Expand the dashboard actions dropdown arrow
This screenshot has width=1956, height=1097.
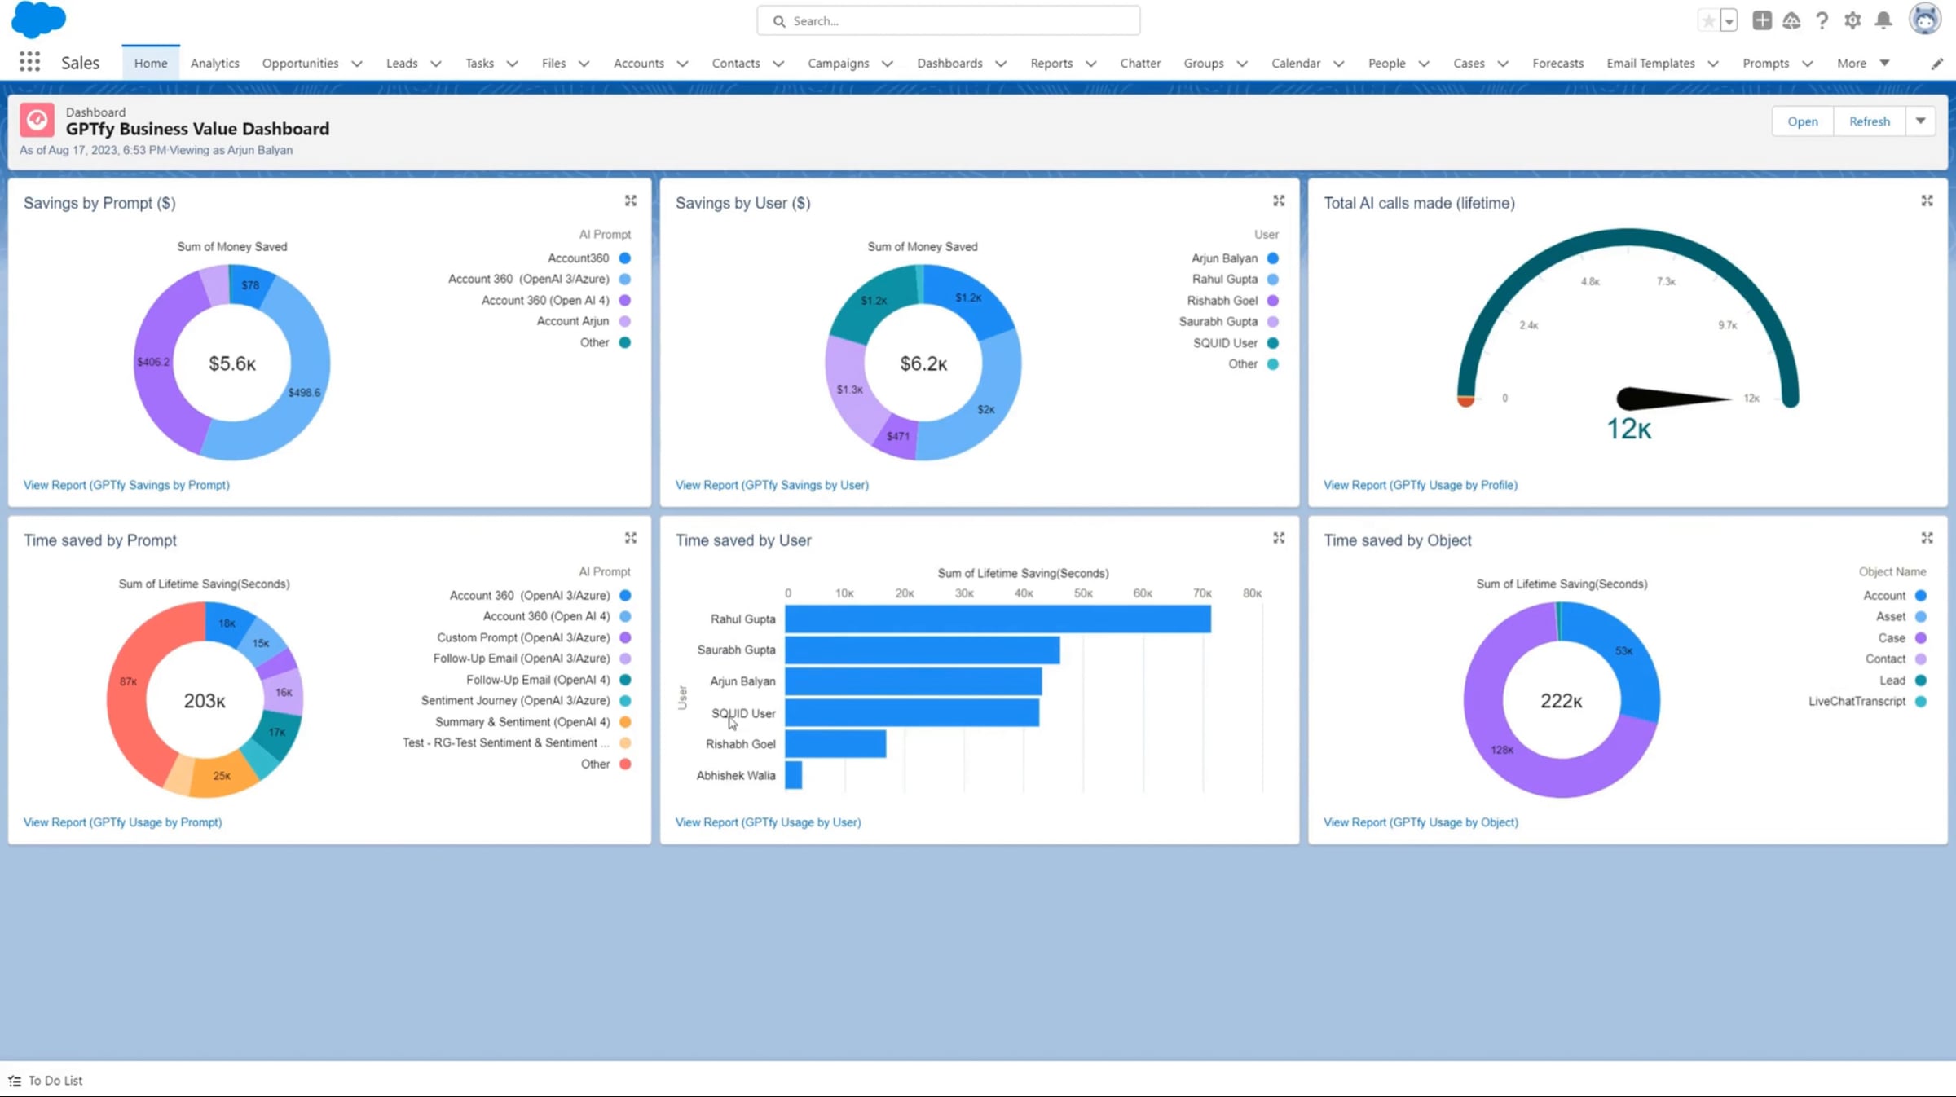pyautogui.click(x=1920, y=121)
